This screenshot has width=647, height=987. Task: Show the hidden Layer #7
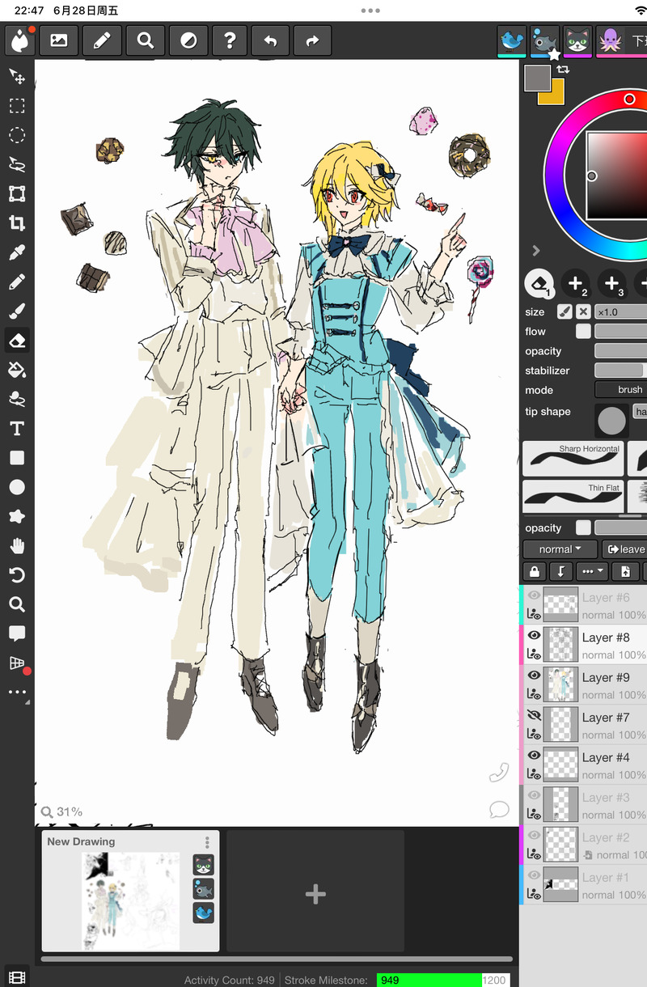click(535, 714)
